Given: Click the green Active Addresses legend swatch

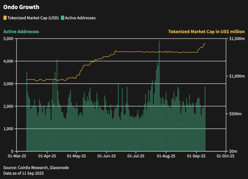Looking at the screenshot, I should tap(63, 18).
